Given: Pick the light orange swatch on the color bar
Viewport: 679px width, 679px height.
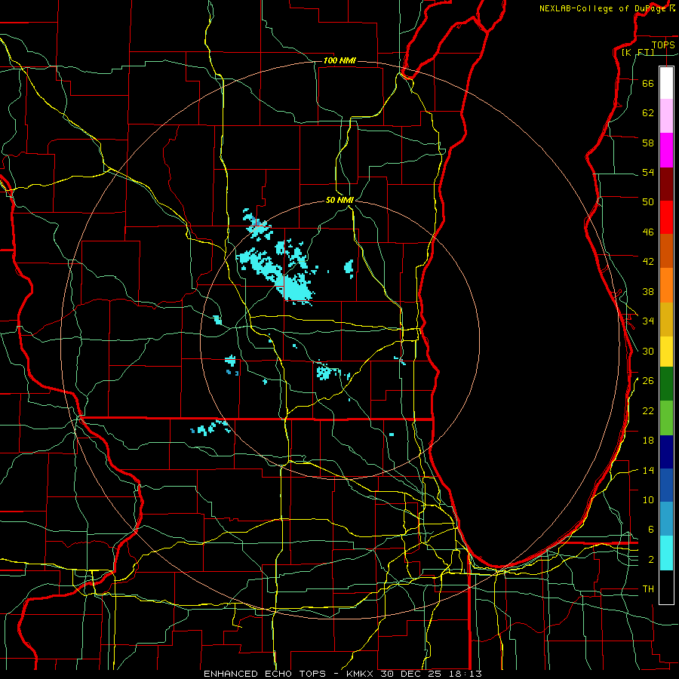Looking at the screenshot, I should [666, 285].
